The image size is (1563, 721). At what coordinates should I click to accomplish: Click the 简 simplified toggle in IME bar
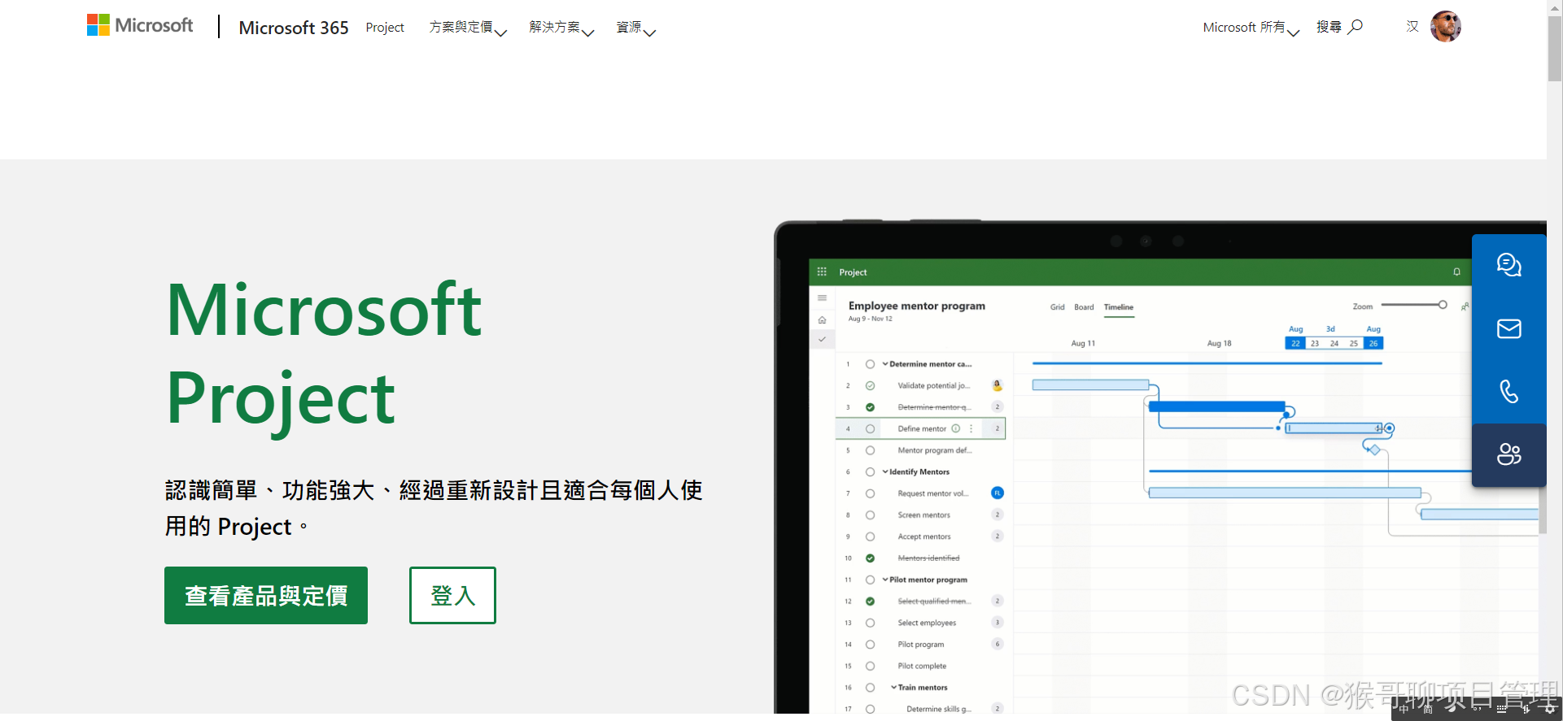click(1428, 709)
